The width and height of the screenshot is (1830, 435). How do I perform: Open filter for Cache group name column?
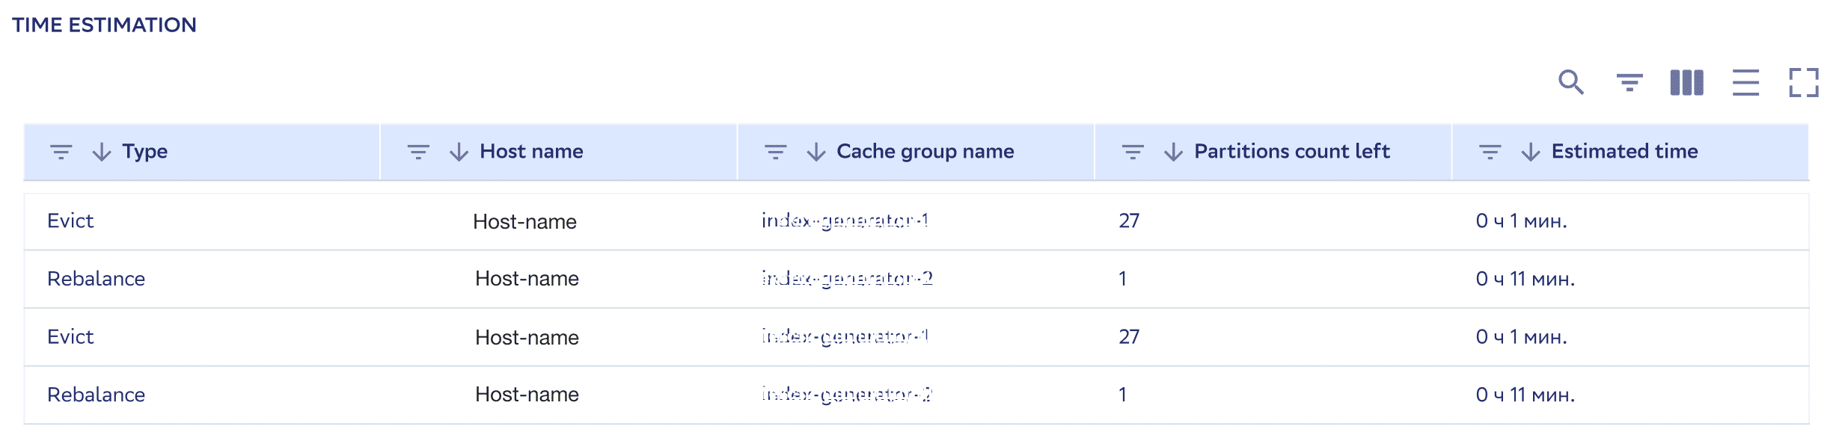(775, 152)
